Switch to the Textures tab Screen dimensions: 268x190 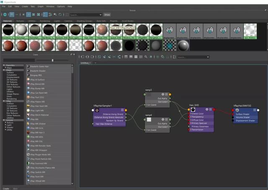click(20, 21)
